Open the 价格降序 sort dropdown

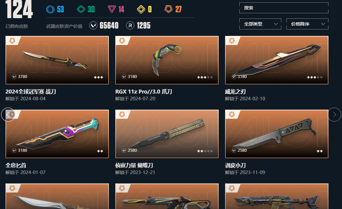307,24
